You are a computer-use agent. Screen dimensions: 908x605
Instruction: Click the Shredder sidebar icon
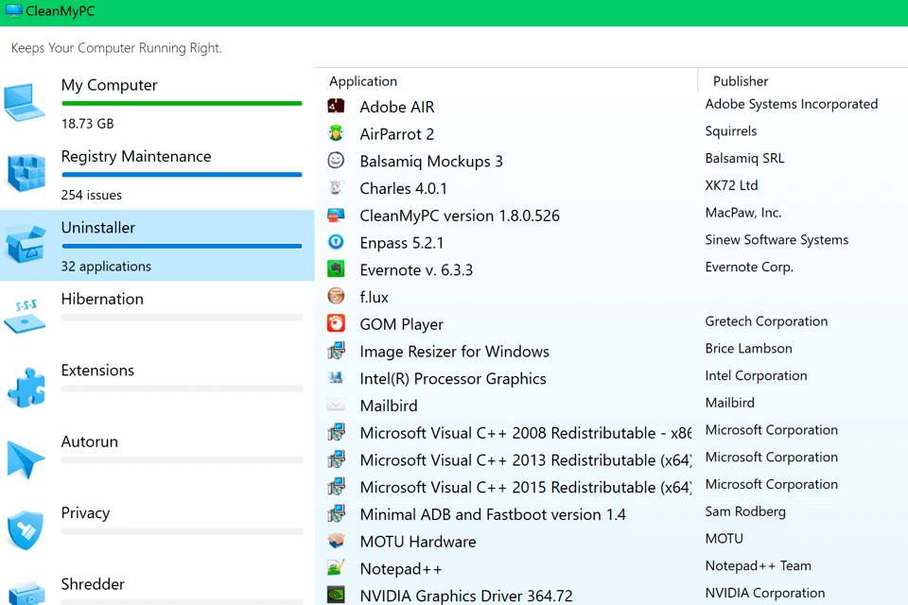pyautogui.click(x=26, y=594)
